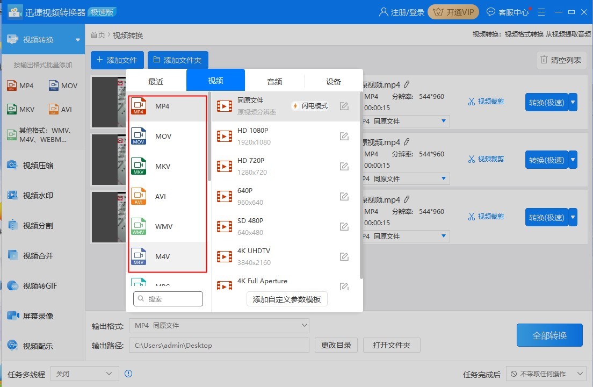The height and width of the screenshot is (387, 593).
Task: Open the 视频压缩 tool in the sidebar
Action: pyautogui.click(x=33, y=166)
